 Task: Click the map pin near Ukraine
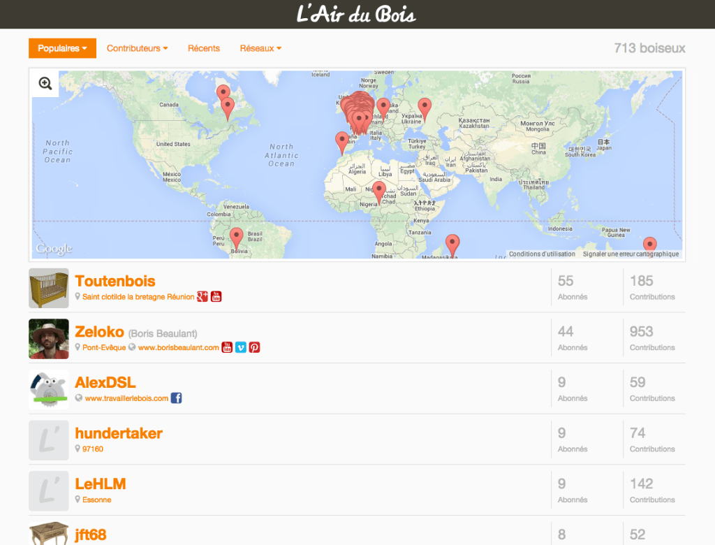tap(425, 110)
